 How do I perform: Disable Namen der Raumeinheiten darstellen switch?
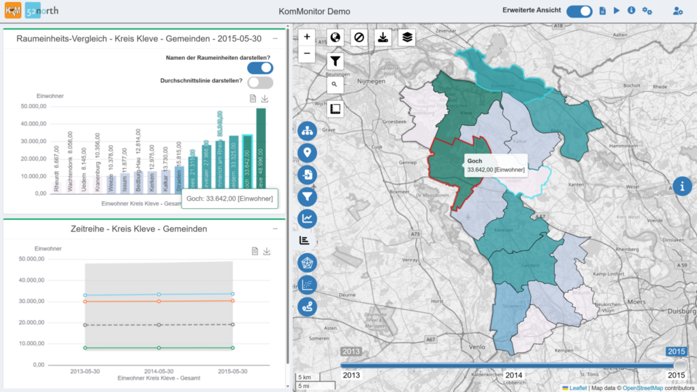(x=260, y=68)
